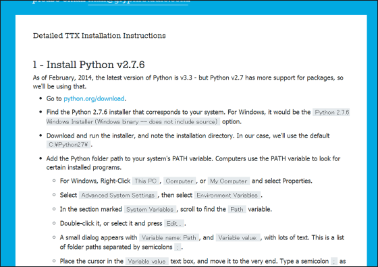Click the 'My Computer' code label
The image size is (378, 267).
[229, 181]
